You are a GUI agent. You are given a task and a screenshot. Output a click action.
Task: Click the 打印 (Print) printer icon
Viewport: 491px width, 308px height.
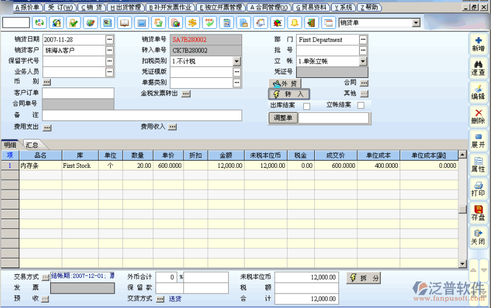coord(478,188)
